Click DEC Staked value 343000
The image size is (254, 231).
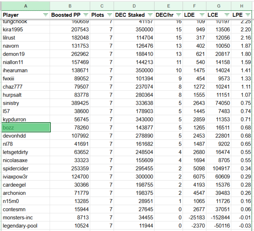[x=144, y=120]
